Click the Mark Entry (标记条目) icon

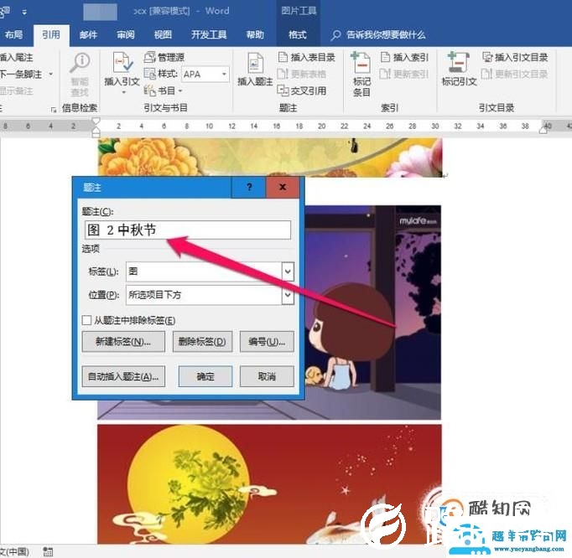361,63
